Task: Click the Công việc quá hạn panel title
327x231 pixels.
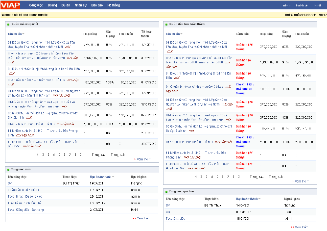Action: 181,192
